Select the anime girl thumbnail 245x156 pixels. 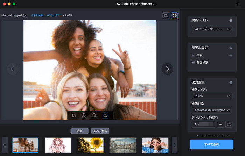(58, 145)
